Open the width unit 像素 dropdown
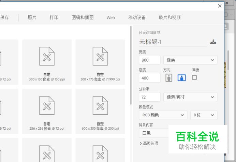The image size is (236, 162). click(190, 60)
